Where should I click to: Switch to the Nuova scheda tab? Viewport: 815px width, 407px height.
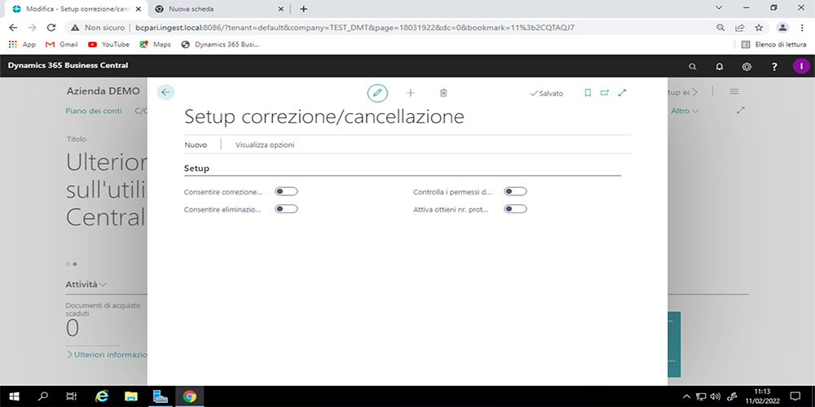[220, 9]
